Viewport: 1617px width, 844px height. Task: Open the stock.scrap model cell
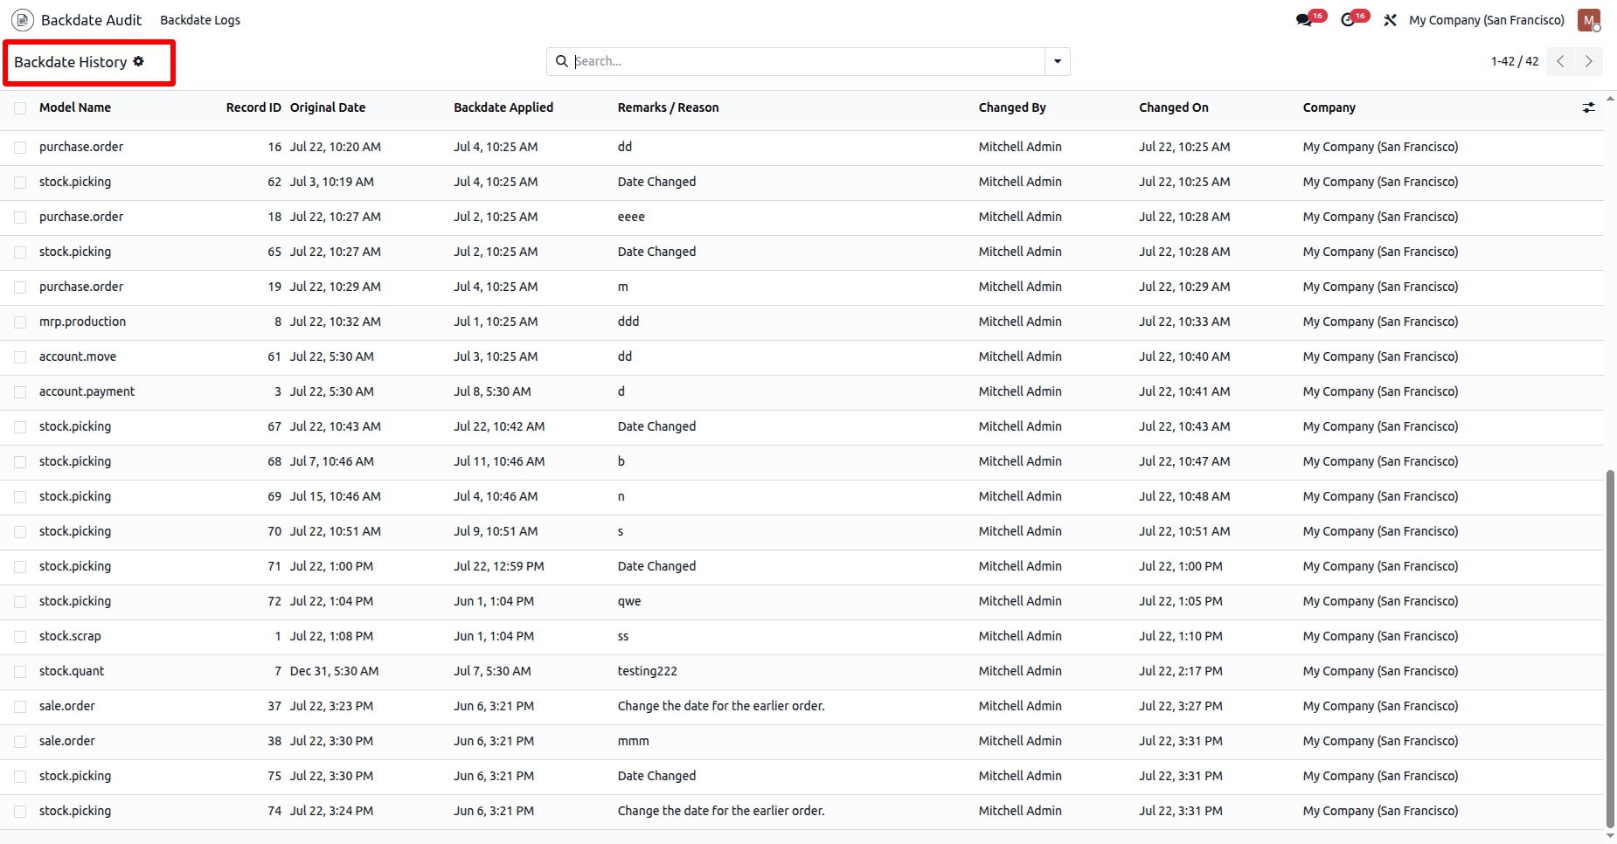tap(70, 636)
